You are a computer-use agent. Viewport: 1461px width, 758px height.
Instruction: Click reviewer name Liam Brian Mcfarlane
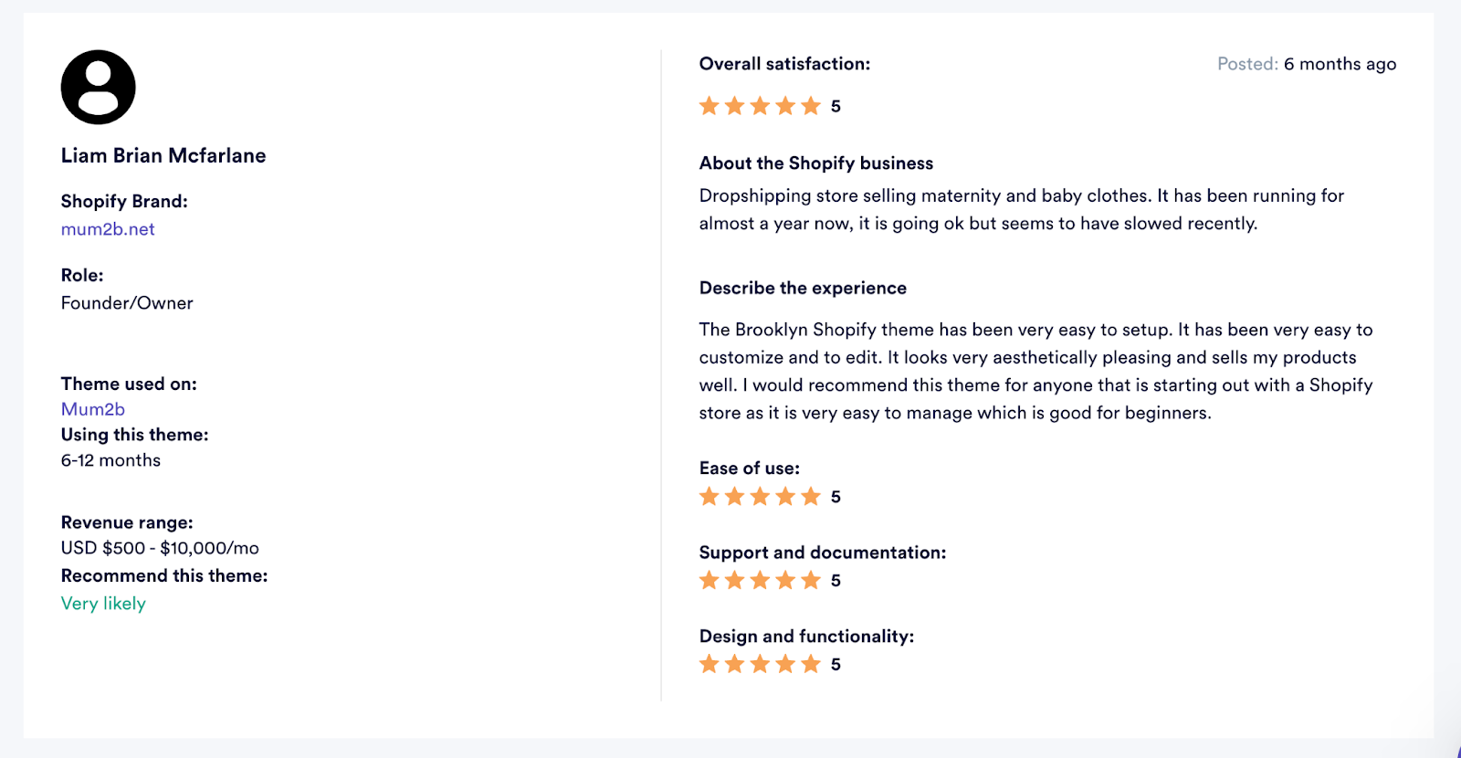[x=163, y=155]
